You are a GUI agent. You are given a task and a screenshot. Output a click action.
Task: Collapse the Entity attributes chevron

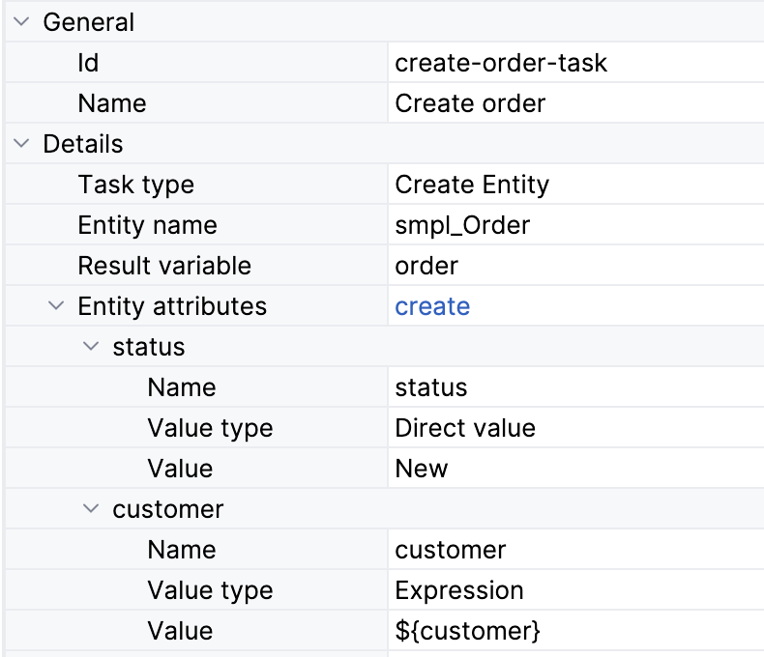56,307
